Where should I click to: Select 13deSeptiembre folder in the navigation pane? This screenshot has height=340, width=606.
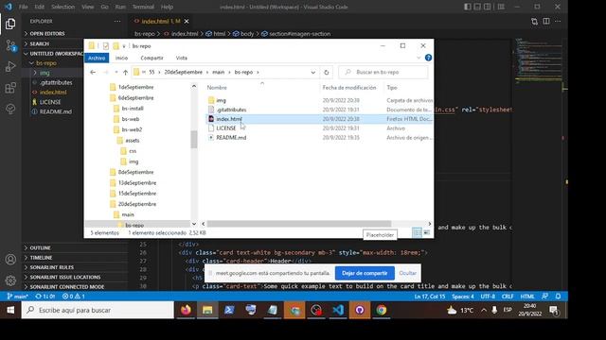click(137, 182)
